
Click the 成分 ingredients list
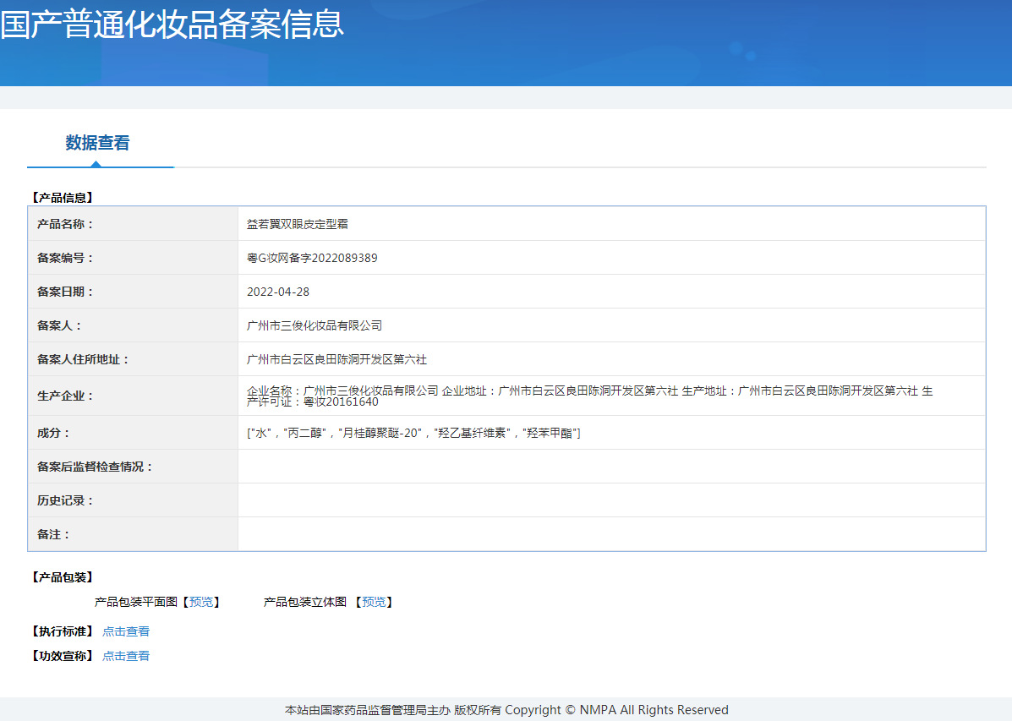(x=413, y=433)
